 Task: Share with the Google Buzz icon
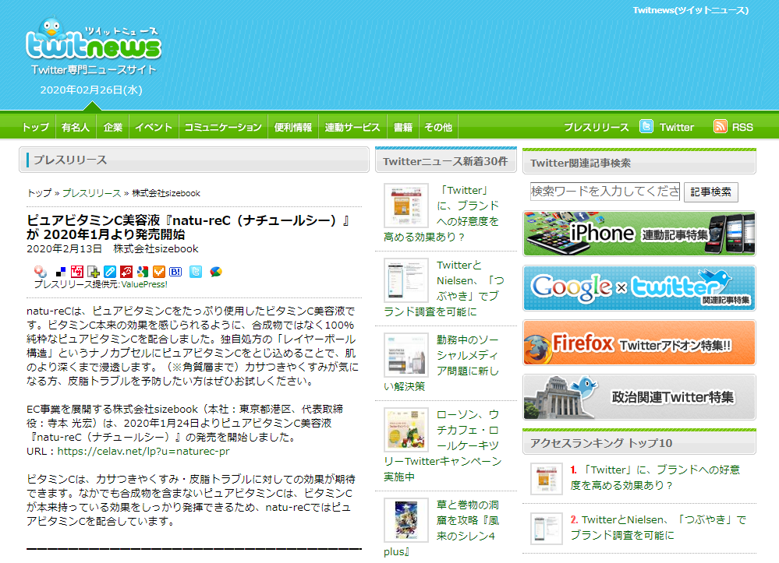[216, 272]
